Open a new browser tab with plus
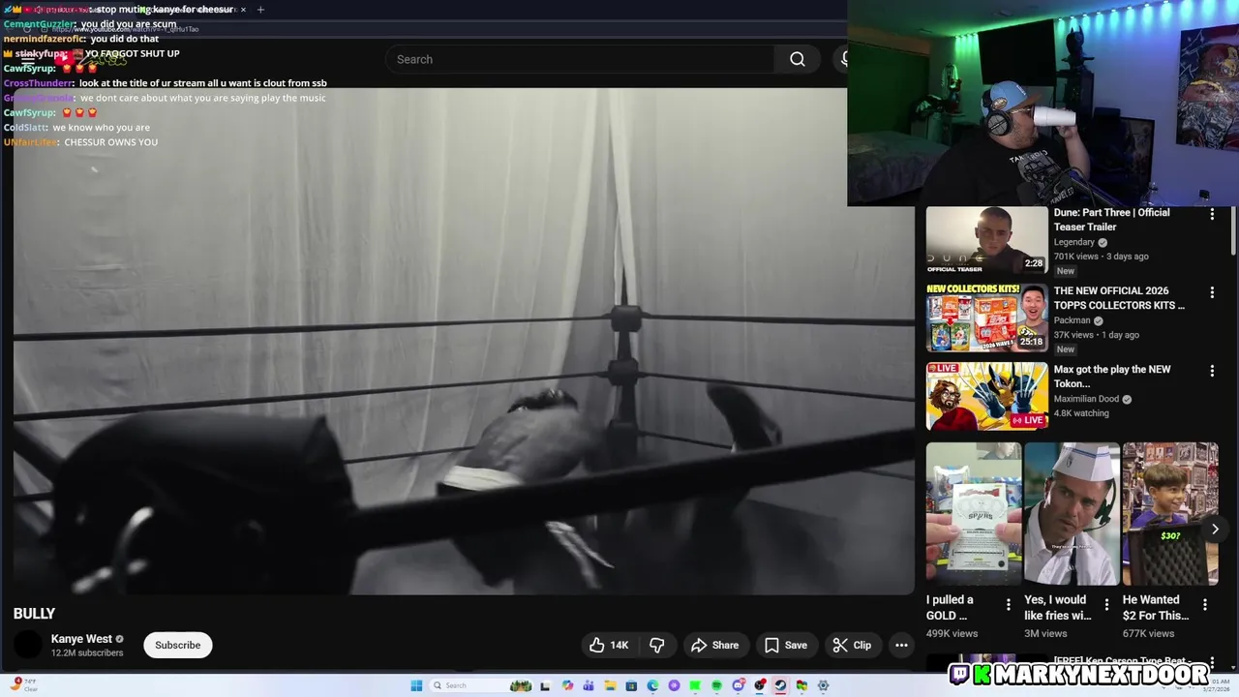 tap(260, 10)
